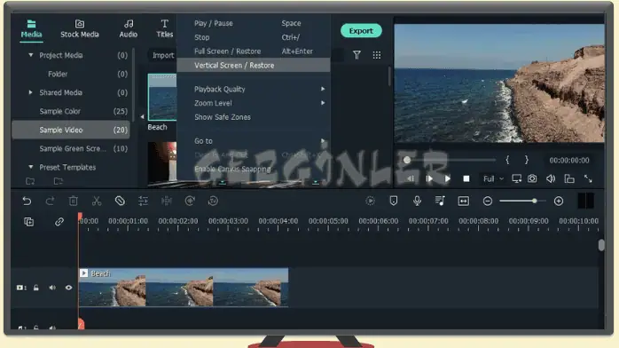Open the crop tag tool icon
Image resolution: width=619 pixels, height=348 pixels.
coord(120,201)
